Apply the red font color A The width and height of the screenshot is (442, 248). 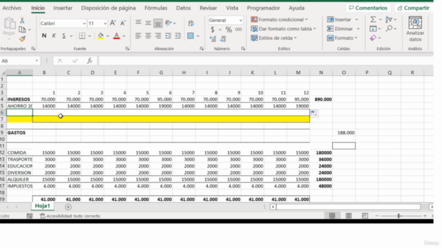[117, 36]
